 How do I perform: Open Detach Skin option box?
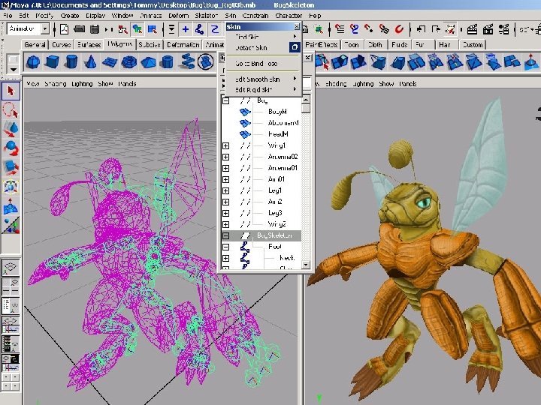[x=295, y=47]
